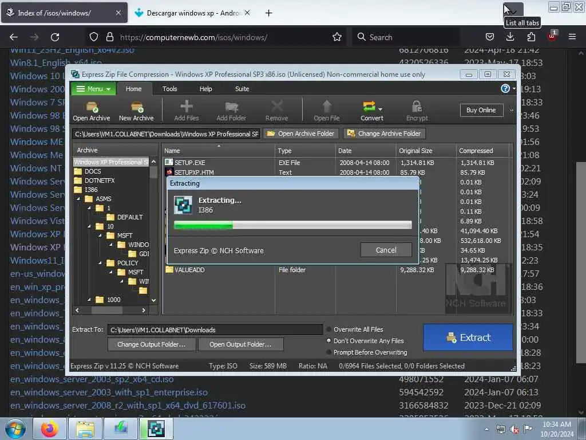Collapse the 1000 folder in tree

point(89,300)
